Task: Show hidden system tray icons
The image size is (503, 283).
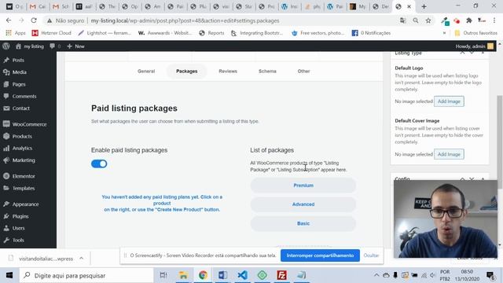Action: point(376,275)
